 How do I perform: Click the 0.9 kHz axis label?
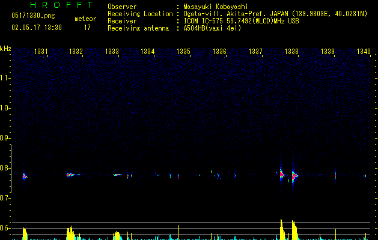coord(5,138)
